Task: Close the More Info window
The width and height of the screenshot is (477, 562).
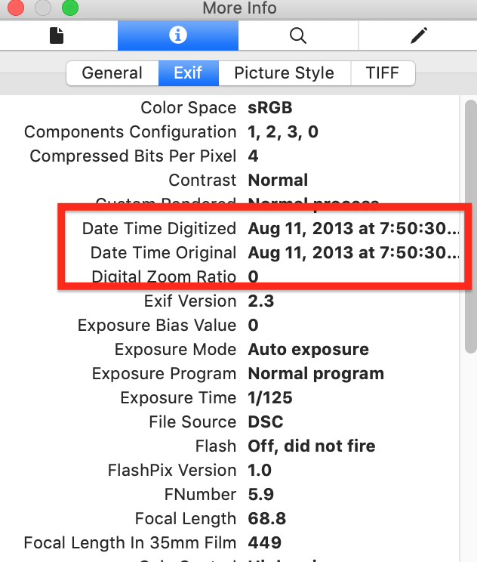Action: 14,8
